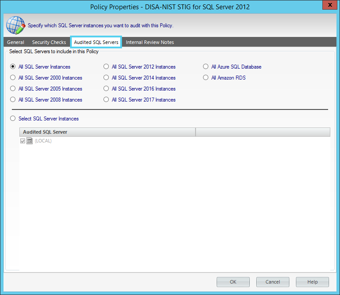340x295 pixels.
Task: Sort by Audited SQL Server column header
Action: coord(107,132)
